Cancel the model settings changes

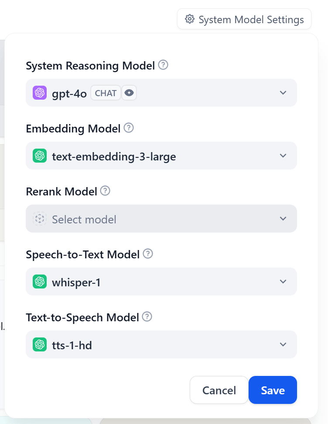[219, 390]
